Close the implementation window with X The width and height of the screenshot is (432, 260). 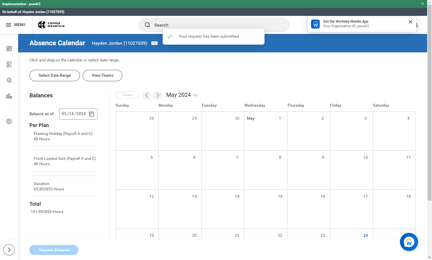pos(422,4)
